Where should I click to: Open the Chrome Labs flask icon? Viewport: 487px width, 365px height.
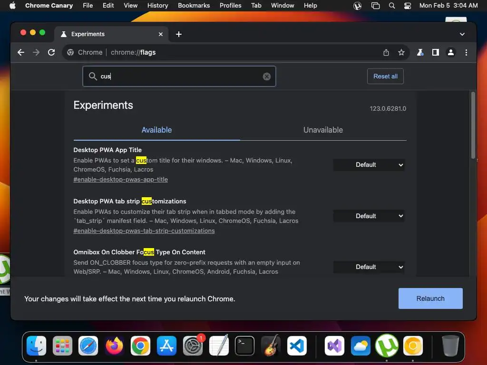tap(420, 52)
